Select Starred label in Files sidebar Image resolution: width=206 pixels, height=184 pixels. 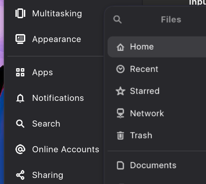[x=145, y=91]
